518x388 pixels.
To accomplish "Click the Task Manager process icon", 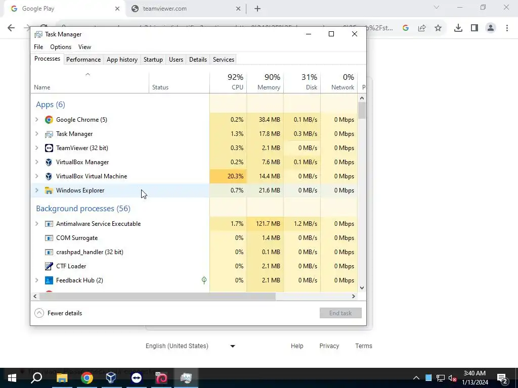I will coord(49,134).
